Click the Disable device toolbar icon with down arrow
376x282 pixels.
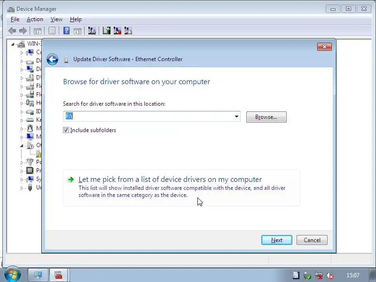click(x=128, y=31)
